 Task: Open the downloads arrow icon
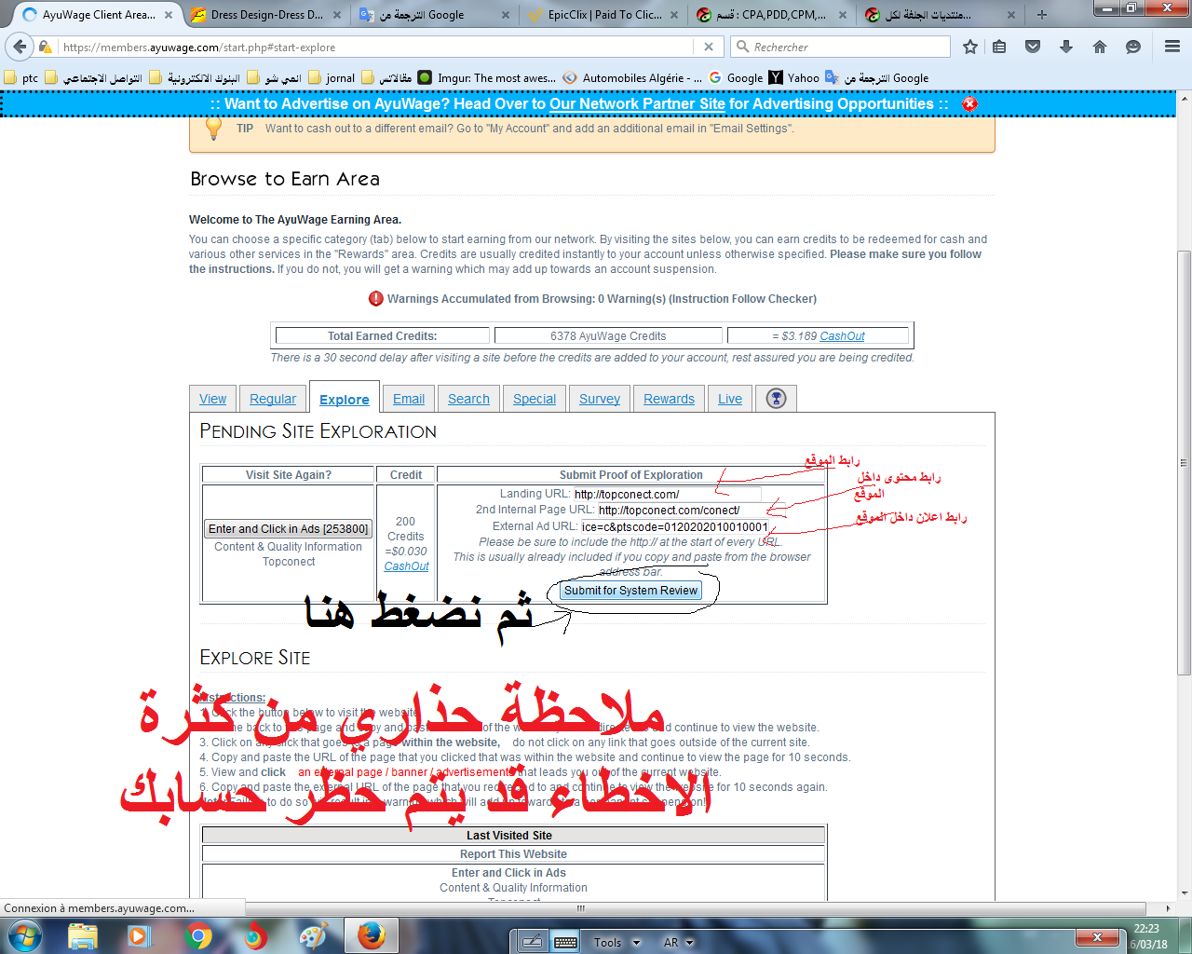pyautogui.click(x=1066, y=47)
